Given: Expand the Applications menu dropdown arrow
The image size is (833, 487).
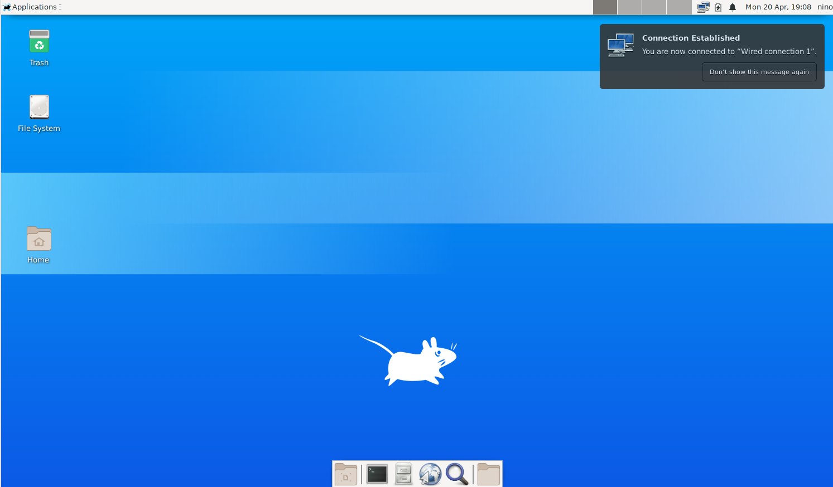Looking at the screenshot, I should point(59,7).
